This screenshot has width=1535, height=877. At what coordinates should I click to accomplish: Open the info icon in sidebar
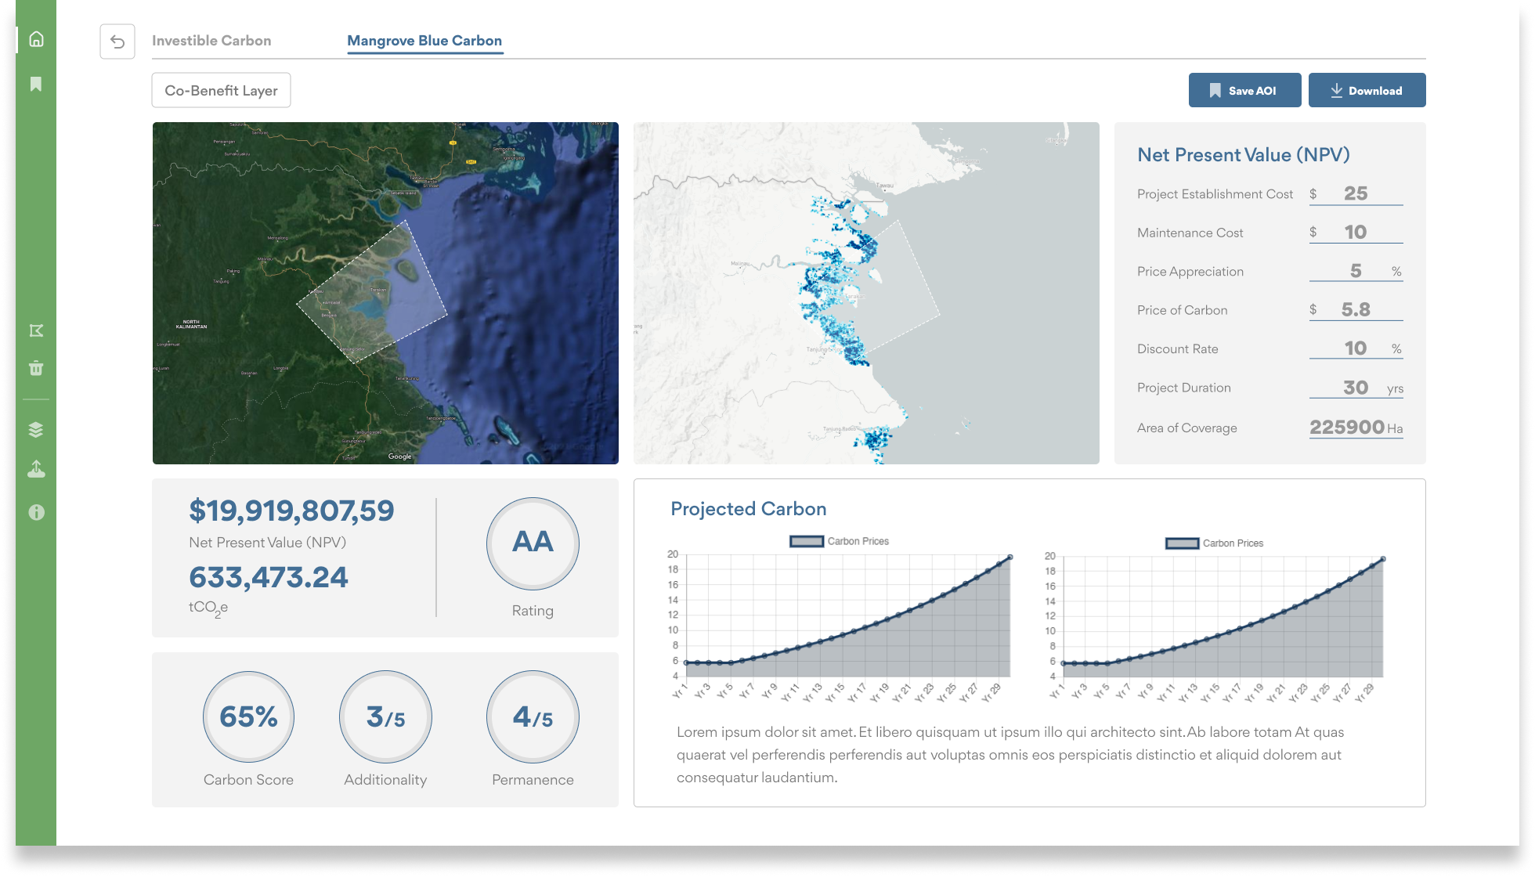[36, 512]
